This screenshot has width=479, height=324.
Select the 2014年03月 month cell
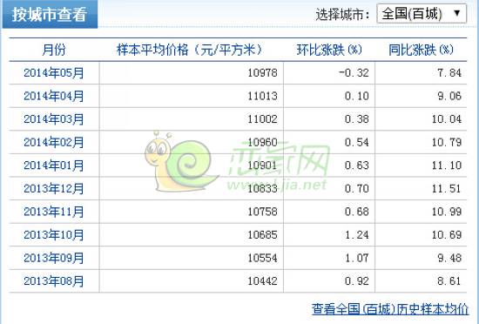pos(54,119)
